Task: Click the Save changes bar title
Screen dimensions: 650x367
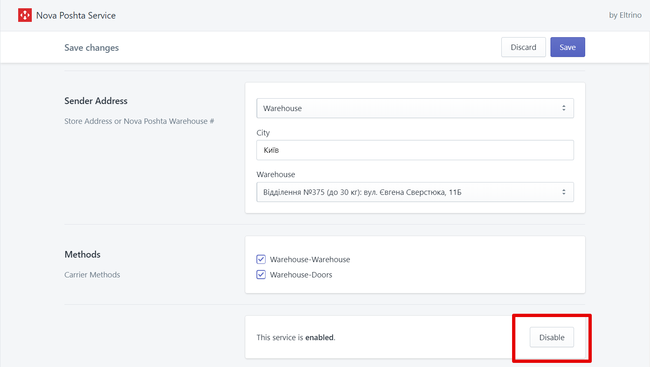Action: coord(92,48)
